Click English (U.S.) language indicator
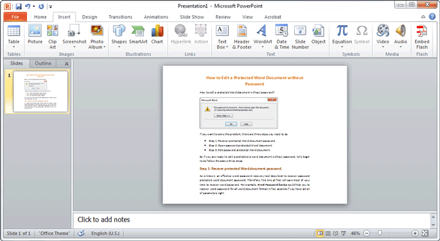Image resolution: width=440 pixels, height=241 pixels. coord(105,233)
